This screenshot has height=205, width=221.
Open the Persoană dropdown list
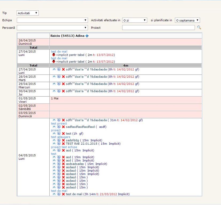pyautogui.click(x=52, y=27)
